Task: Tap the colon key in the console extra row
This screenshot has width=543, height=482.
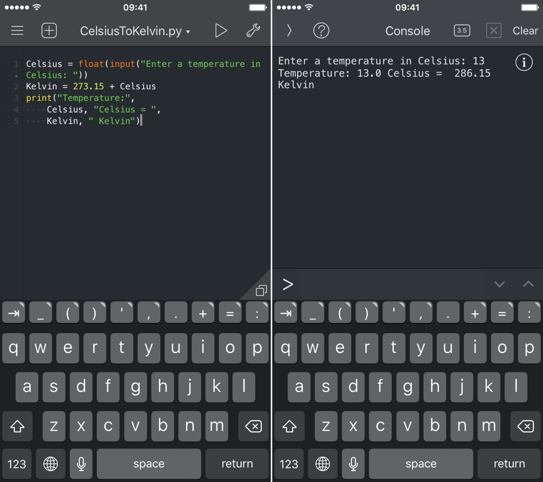Action: coord(529,313)
